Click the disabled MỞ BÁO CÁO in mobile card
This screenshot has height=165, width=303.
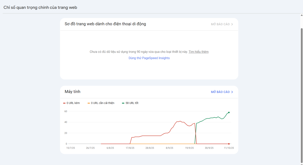pyautogui.click(x=220, y=24)
